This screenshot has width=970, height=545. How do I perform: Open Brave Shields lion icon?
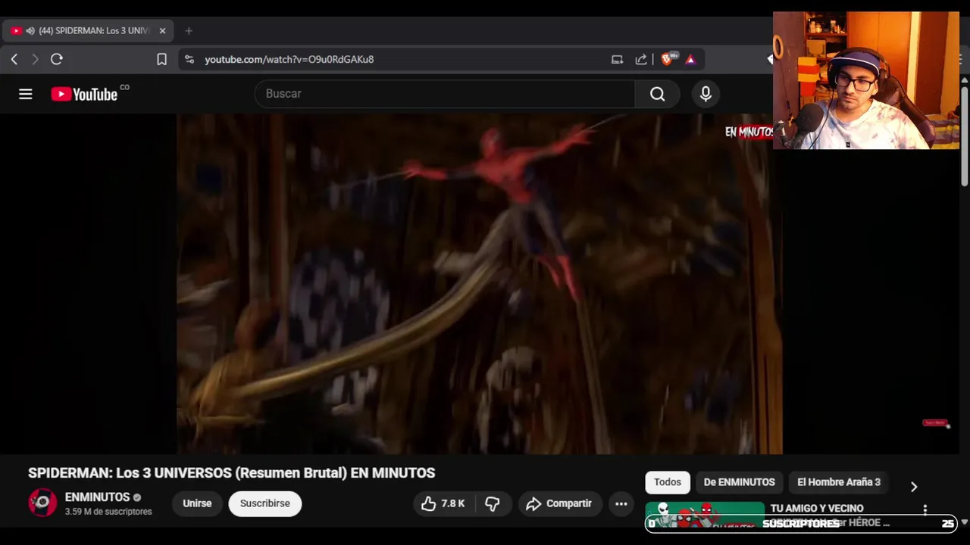(667, 58)
